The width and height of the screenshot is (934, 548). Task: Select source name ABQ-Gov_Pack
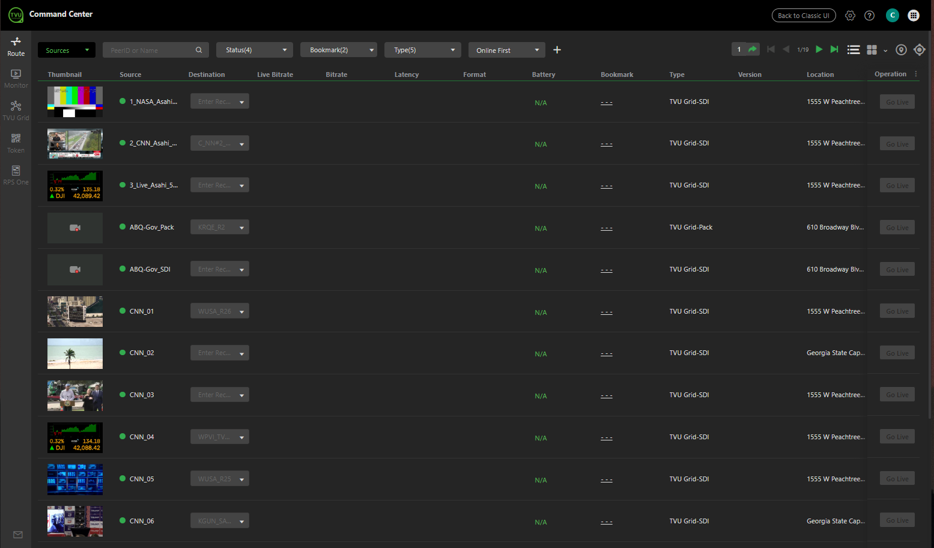tap(151, 227)
